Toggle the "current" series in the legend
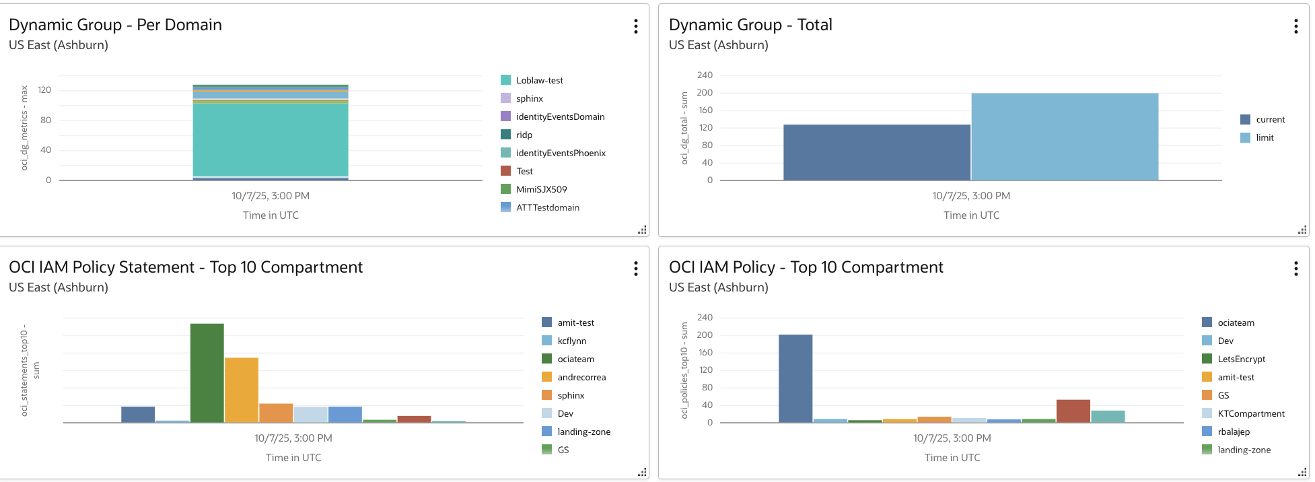This screenshot has height=482, width=1315. click(1270, 120)
